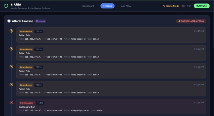Image resolution: width=214 pixels, height=116 pixels.
Task: Open the Dashboard tab
Action: (88, 6)
